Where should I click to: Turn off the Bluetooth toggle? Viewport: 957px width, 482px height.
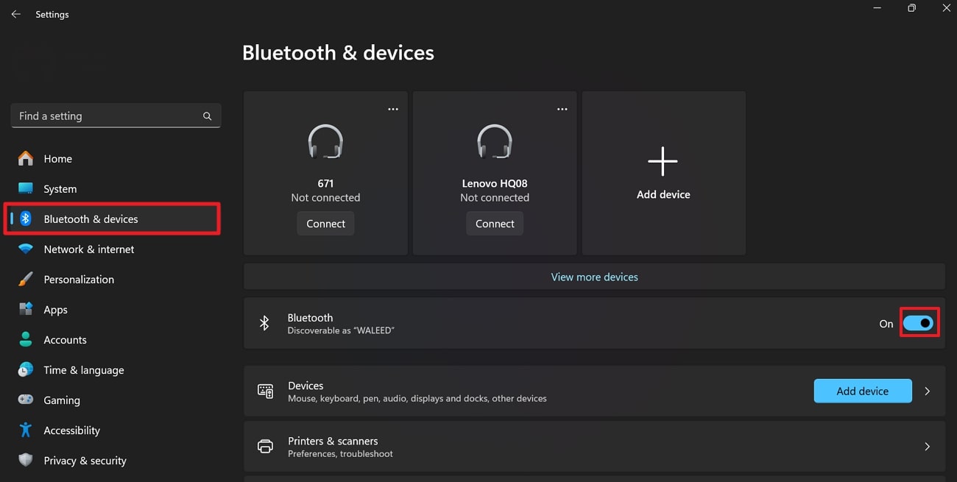pos(919,322)
